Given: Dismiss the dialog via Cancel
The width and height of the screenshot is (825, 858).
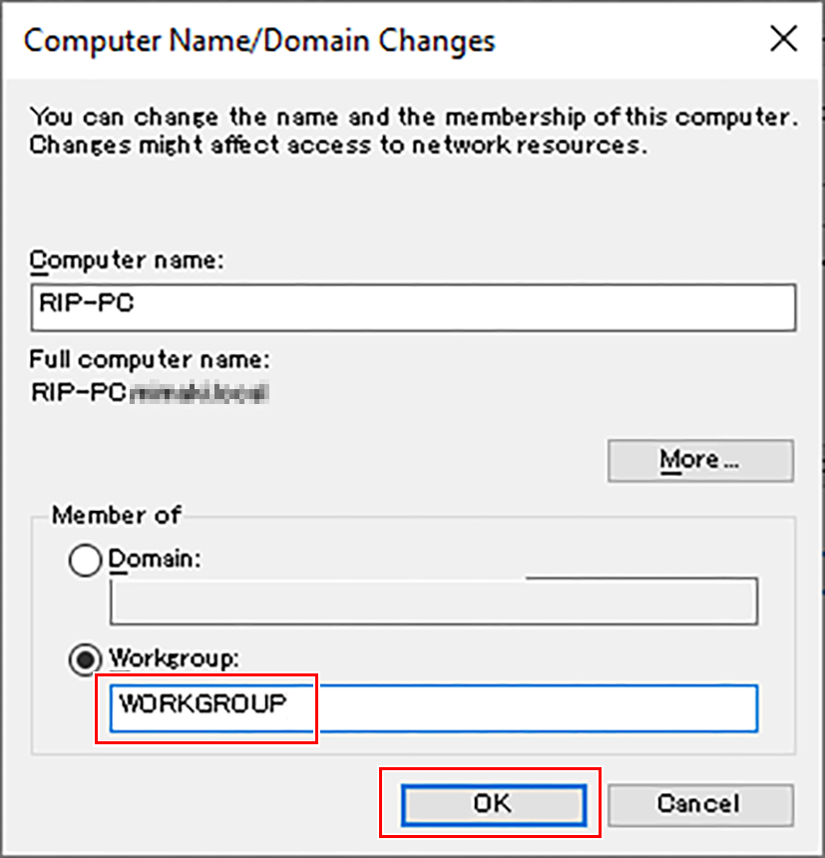Looking at the screenshot, I should pyautogui.click(x=699, y=804).
